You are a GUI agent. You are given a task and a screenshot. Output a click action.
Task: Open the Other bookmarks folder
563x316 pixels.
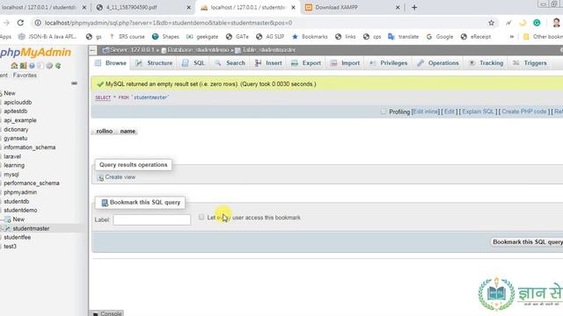pos(543,37)
